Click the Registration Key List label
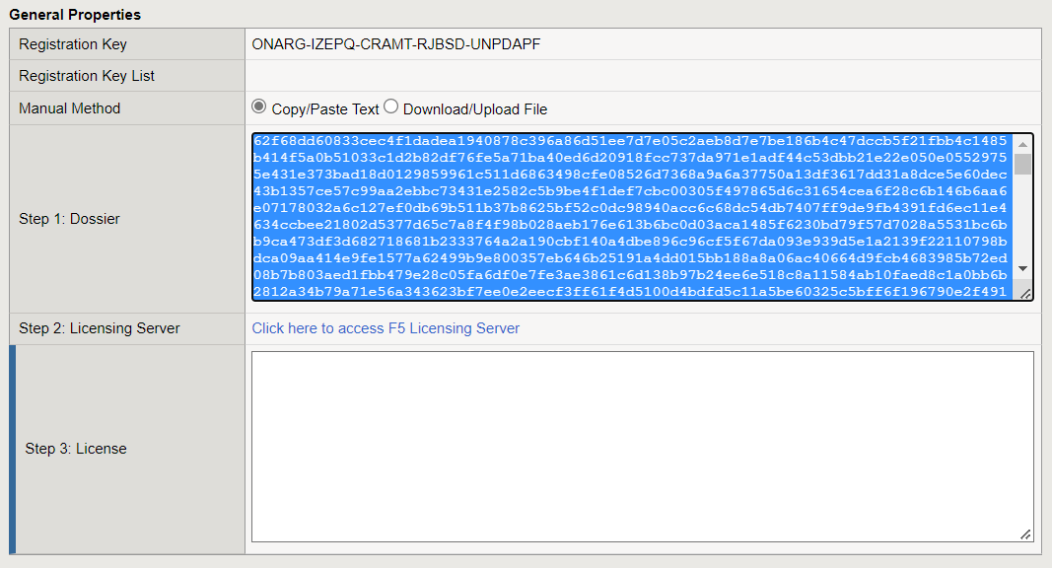Image resolution: width=1052 pixels, height=568 pixels. [x=87, y=76]
